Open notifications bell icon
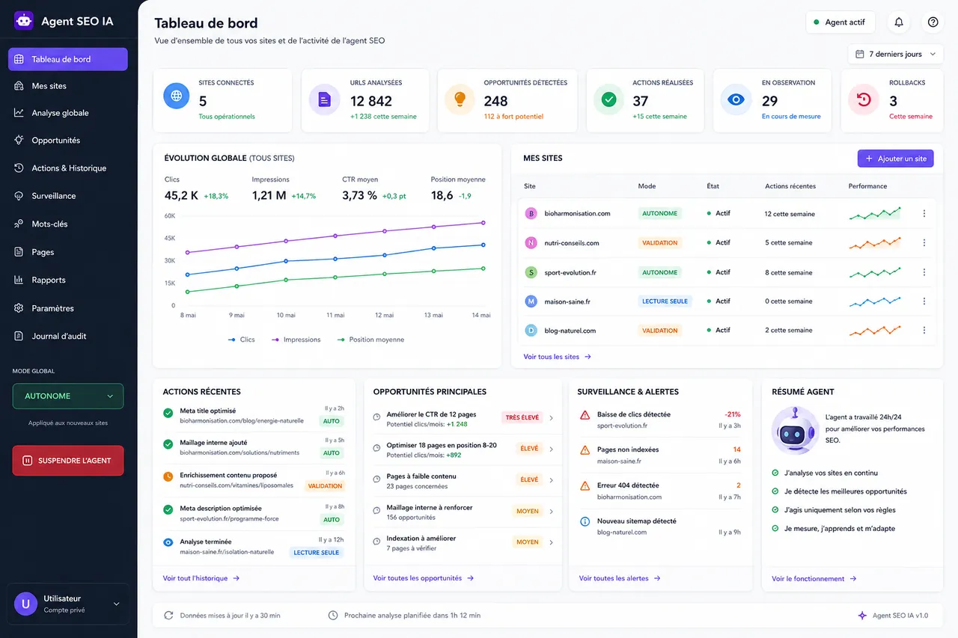This screenshot has width=958, height=638. point(899,22)
